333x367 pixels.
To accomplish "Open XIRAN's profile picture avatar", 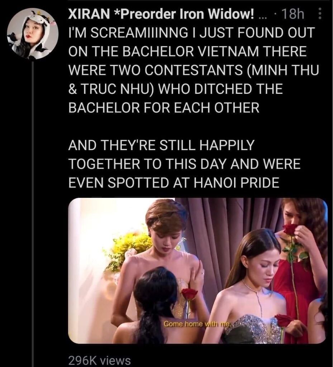I will coord(33,33).
